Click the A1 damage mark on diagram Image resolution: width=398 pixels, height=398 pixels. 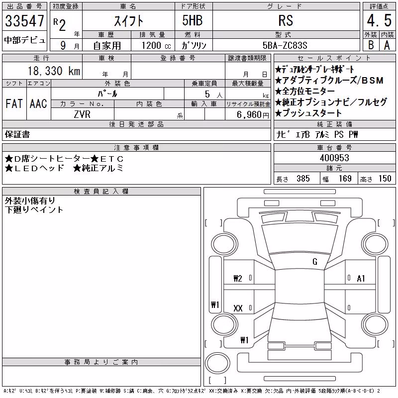(361, 279)
